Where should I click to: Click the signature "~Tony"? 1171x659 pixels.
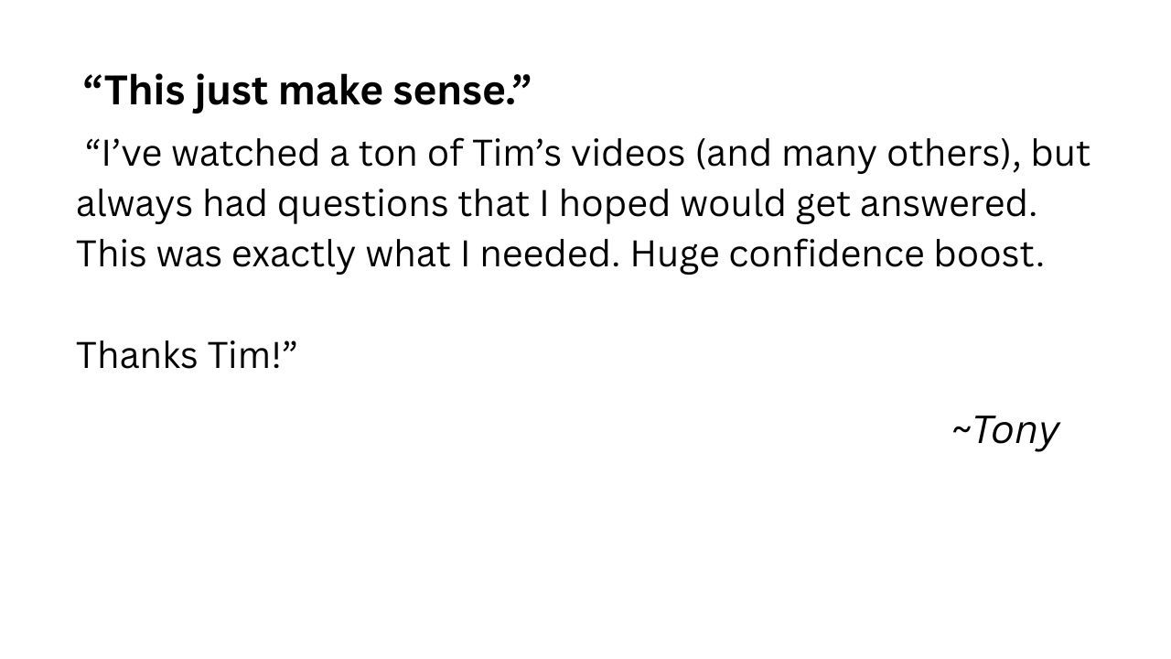click(1004, 430)
